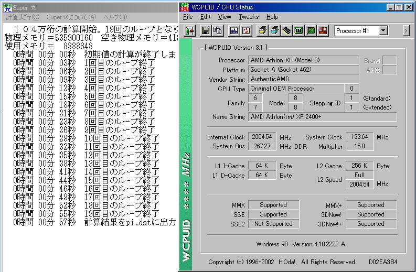Minimize the WCPUID window
Viewport: 416px width, 272px height.
[x=390, y=7]
